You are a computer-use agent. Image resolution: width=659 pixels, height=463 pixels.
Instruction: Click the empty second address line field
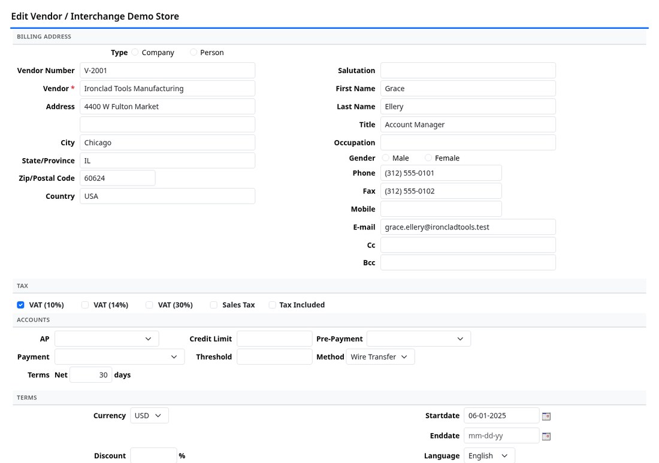pos(167,125)
